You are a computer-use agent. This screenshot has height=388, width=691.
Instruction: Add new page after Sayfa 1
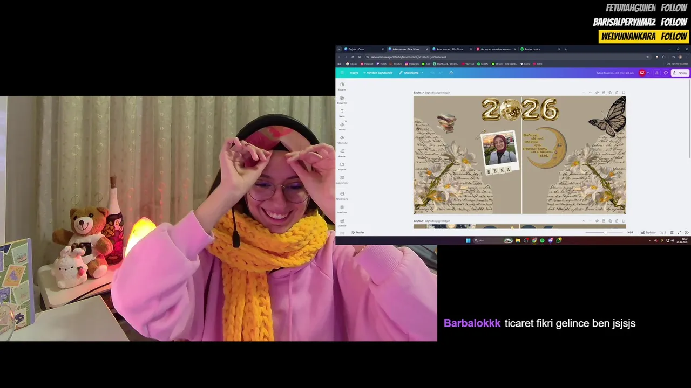(624, 93)
